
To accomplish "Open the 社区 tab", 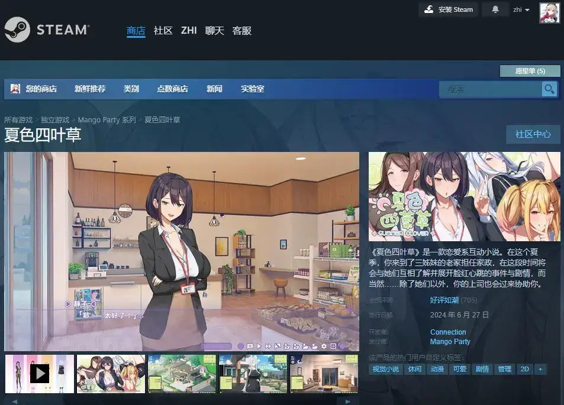I will click(x=163, y=31).
